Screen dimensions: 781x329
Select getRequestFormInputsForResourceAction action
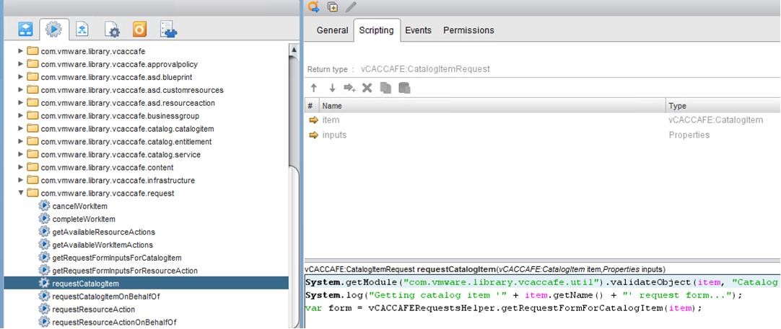coord(125,271)
